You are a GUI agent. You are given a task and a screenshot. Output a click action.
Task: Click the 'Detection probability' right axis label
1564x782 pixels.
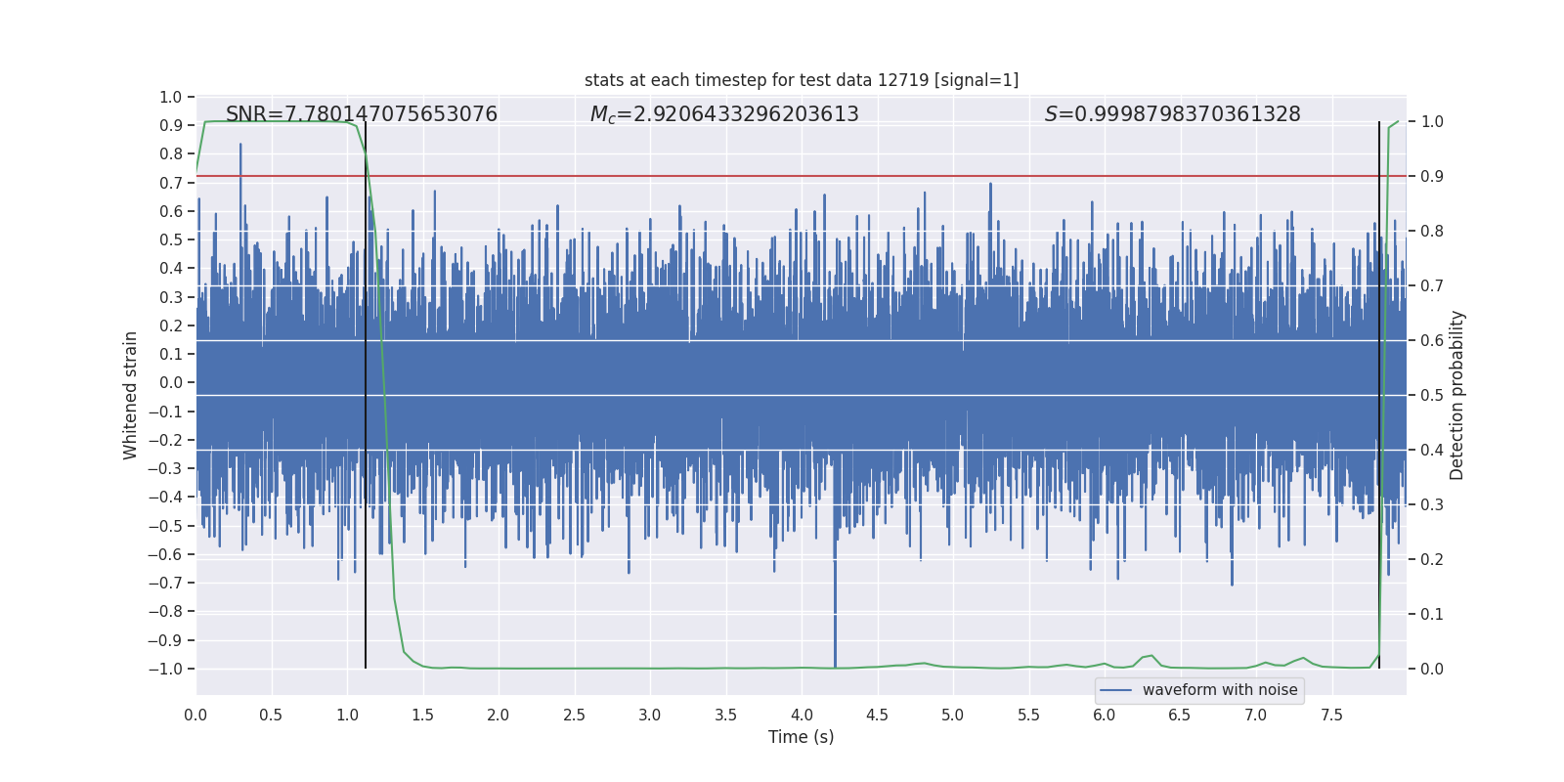pyautogui.click(x=1457, y=395)
